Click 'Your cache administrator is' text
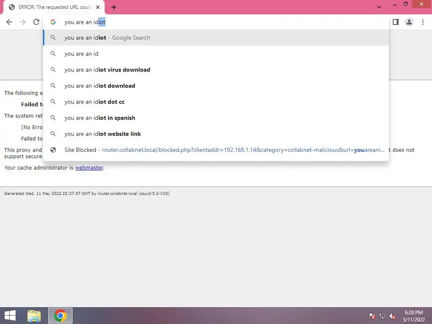Screen dimensions: 432x324 [x=39, y=167]
